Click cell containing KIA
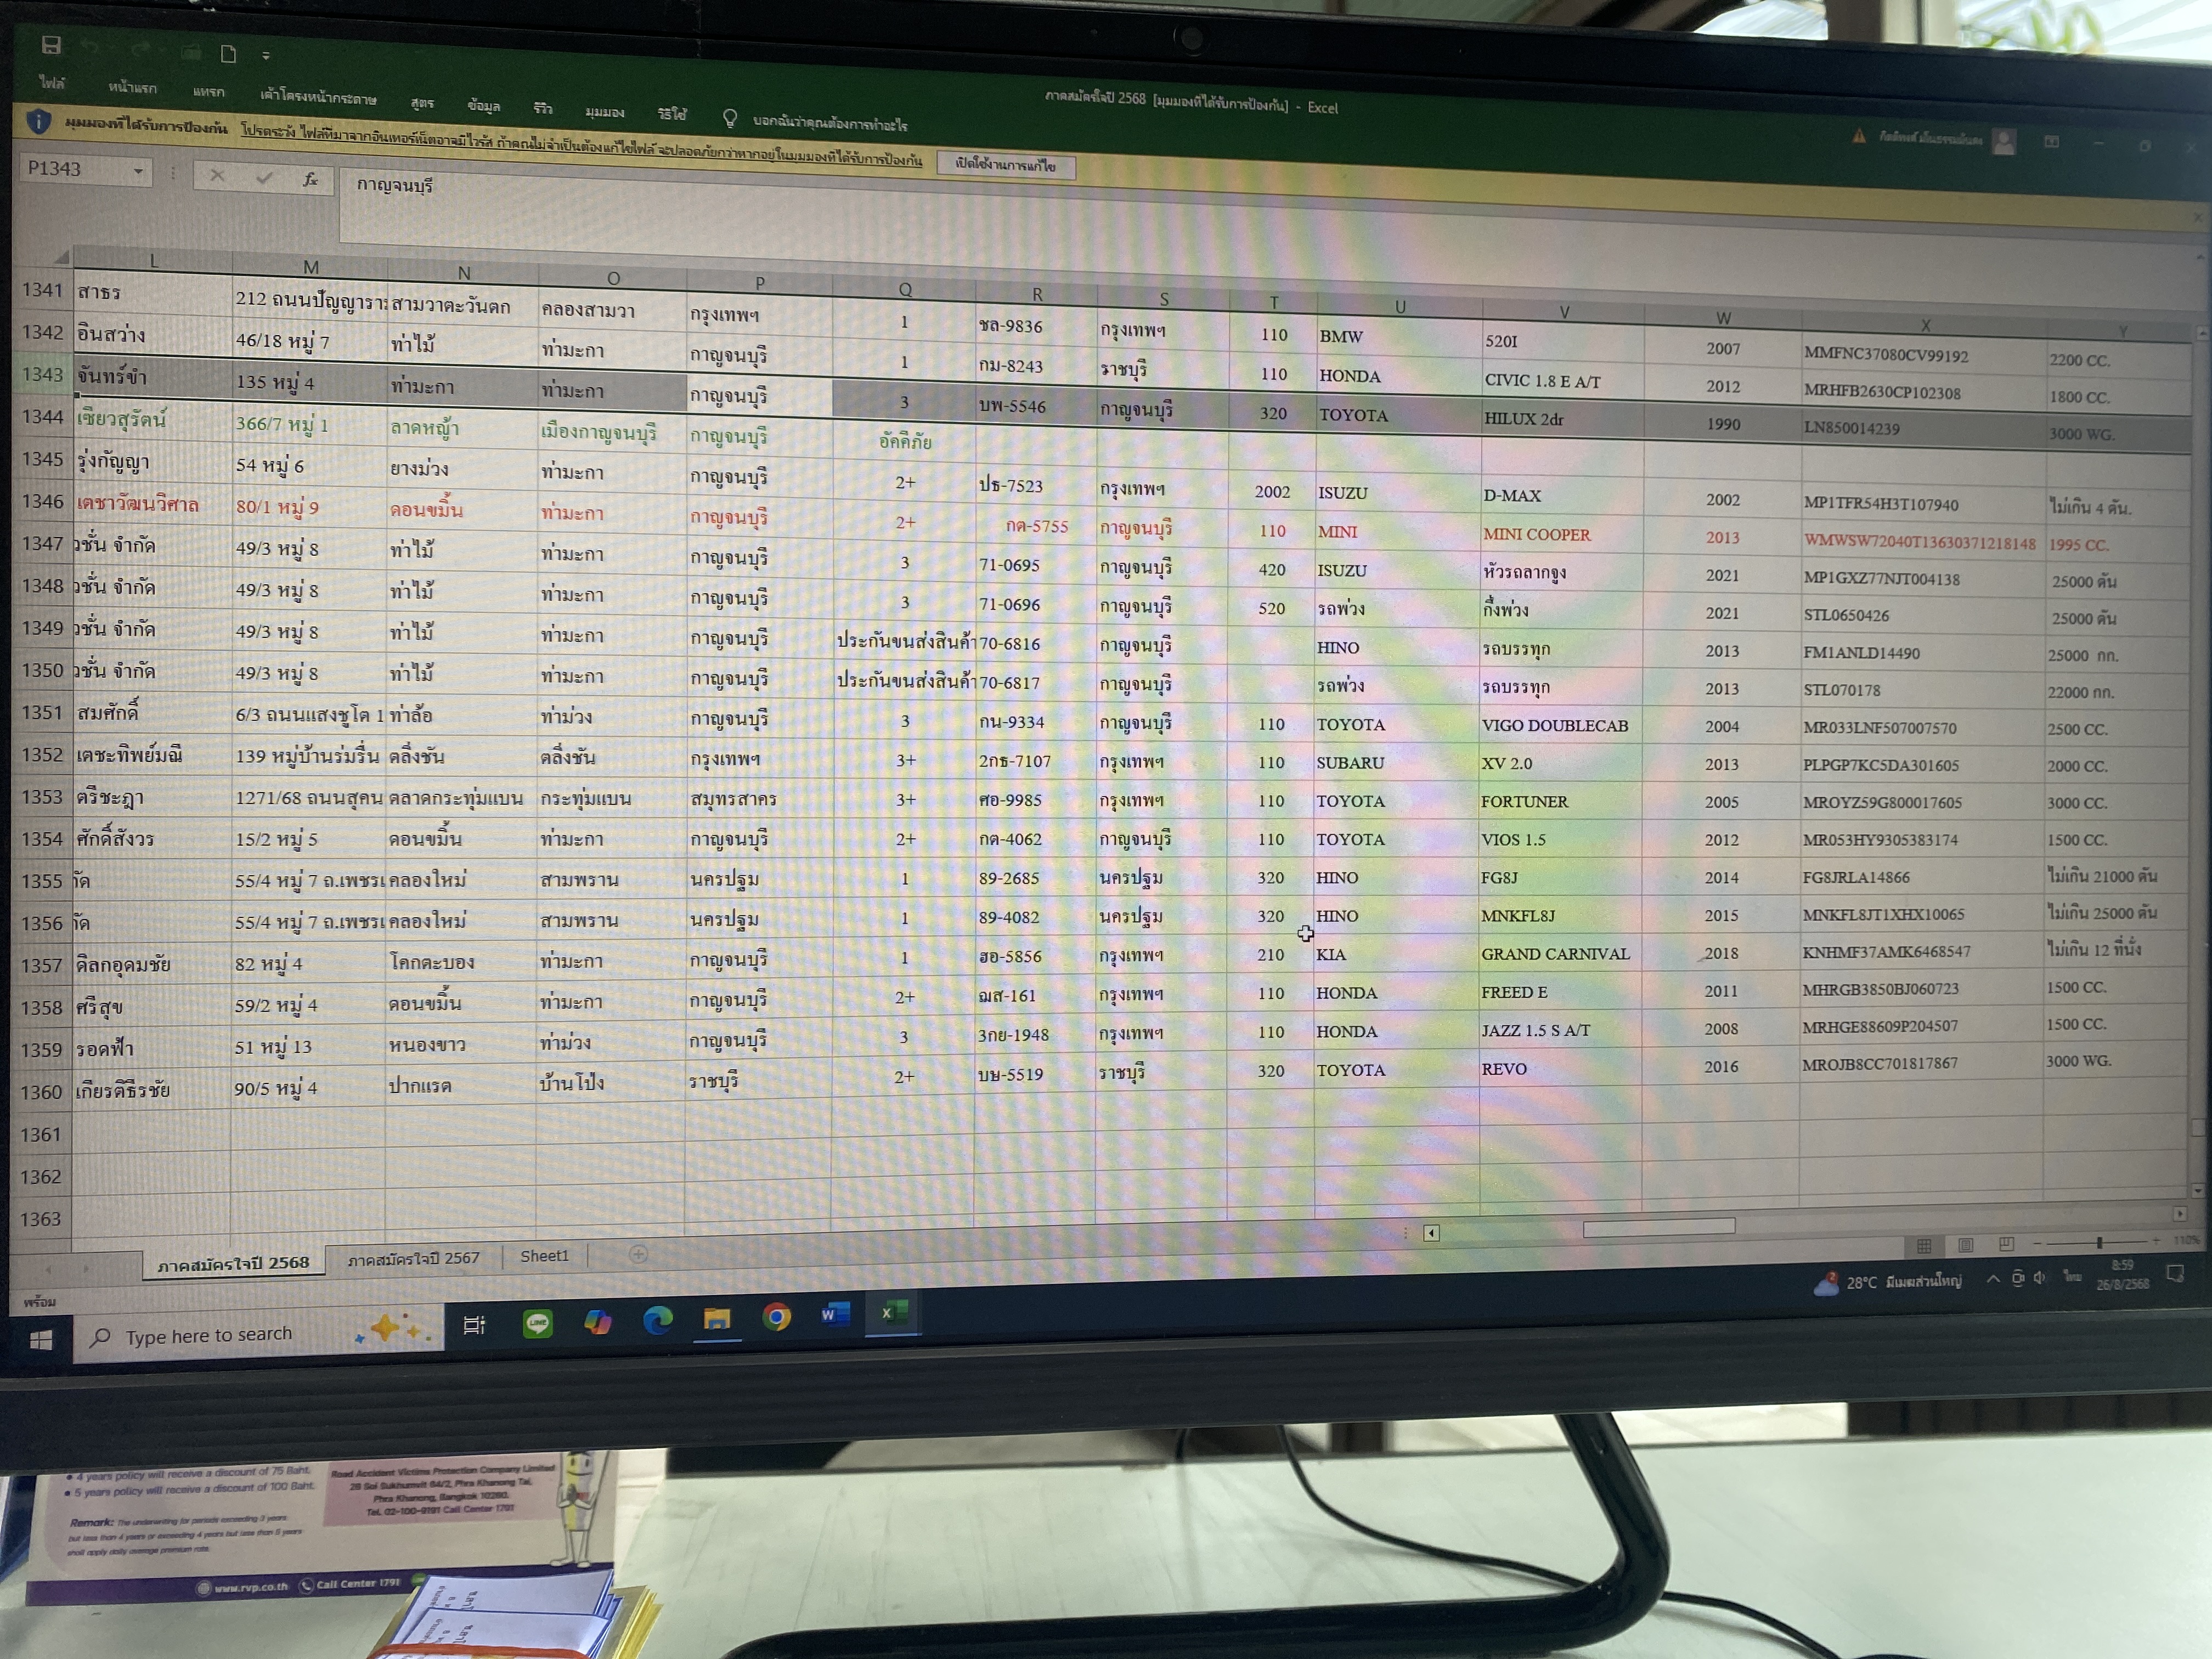 (1396, 954)
